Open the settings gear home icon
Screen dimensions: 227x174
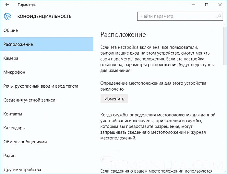pyautogui.click(x=7, y=16)
